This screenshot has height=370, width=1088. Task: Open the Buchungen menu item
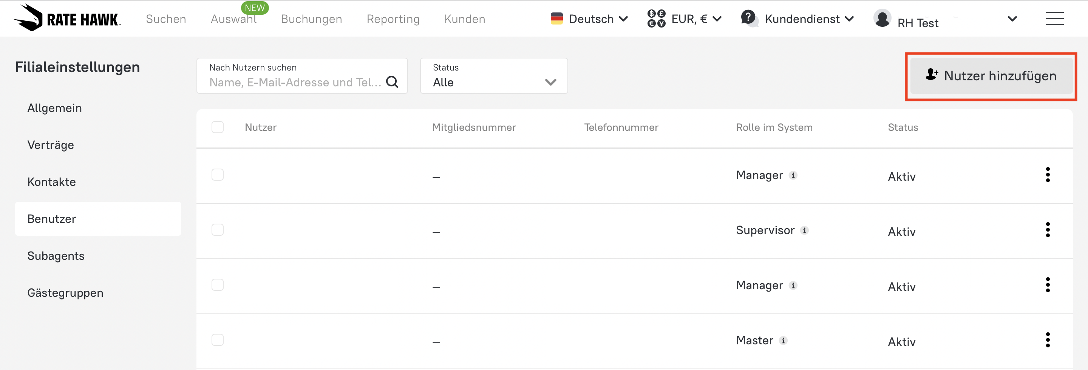point(311,19)
